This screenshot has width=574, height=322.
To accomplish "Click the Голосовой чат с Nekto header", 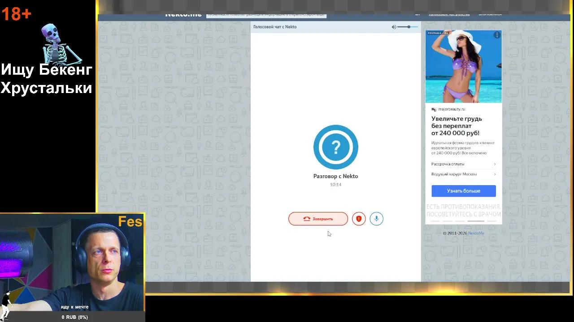I will 275,27.
